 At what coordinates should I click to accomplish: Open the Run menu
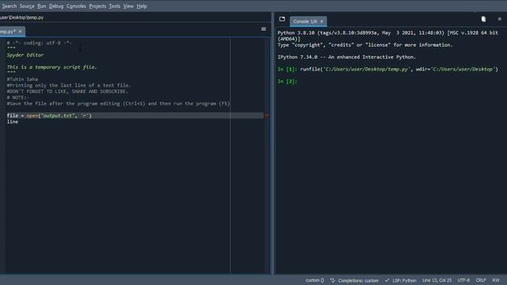pyautogui.click(x=42, y=6)
